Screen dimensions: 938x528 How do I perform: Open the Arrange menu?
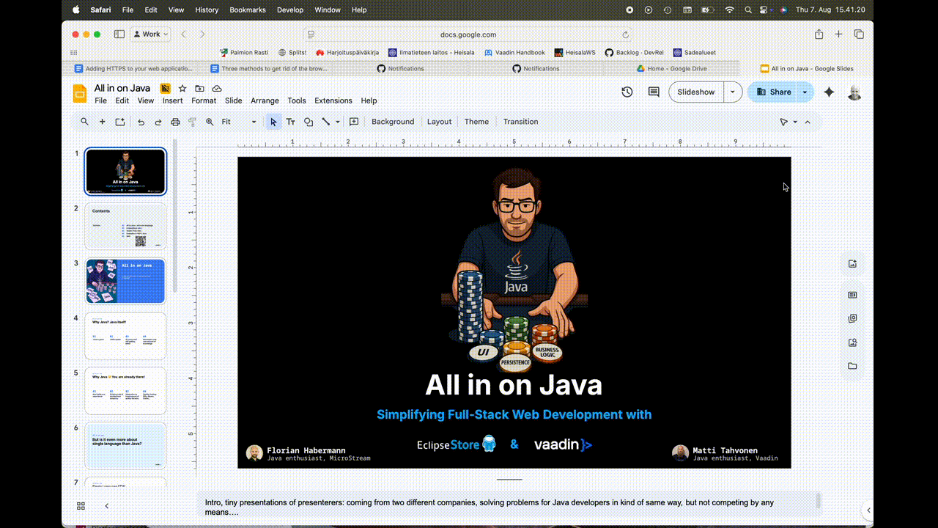coord(265,100)
